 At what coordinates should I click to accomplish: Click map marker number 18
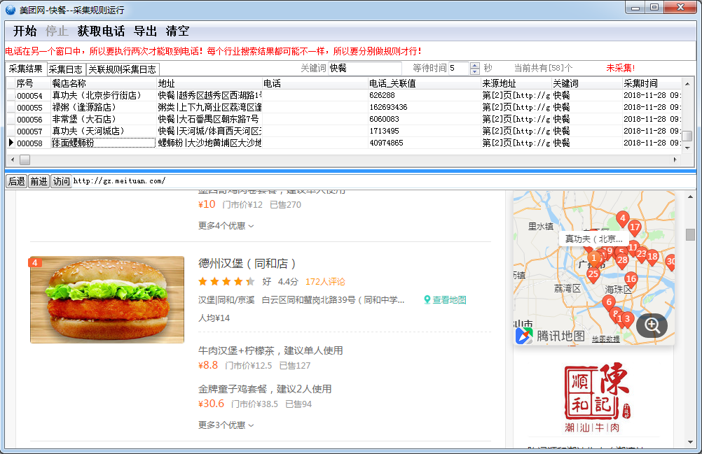[x=652, y=257]
